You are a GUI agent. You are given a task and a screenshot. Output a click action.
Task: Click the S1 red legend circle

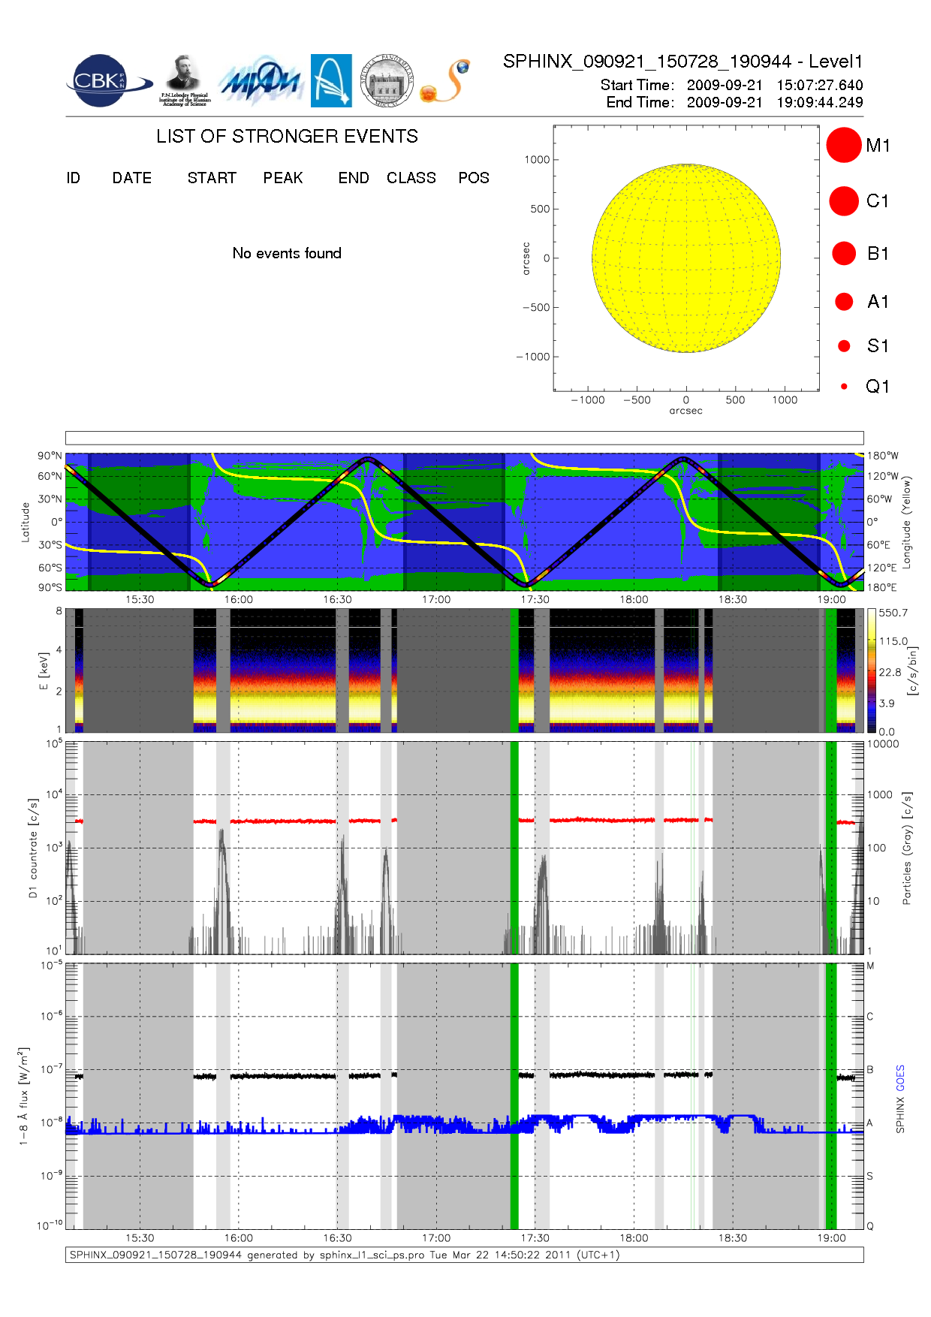click(844, 346)
